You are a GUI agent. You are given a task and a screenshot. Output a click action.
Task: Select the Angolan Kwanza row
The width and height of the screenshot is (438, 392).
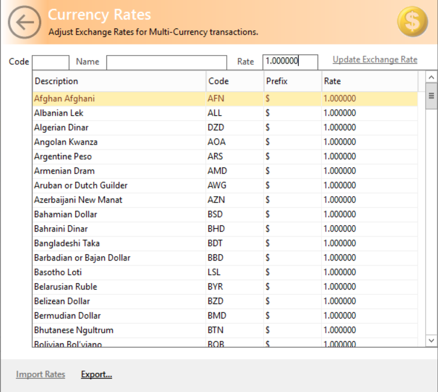(x=225, y=142)
